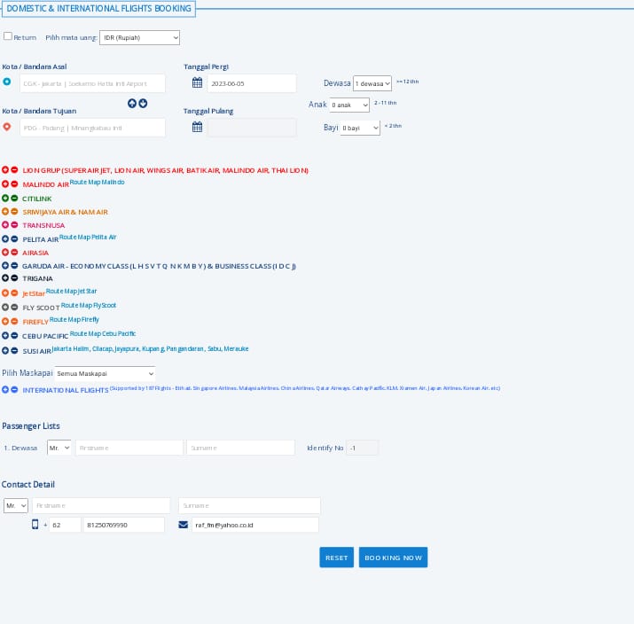Click the Tanggal Pergi date field
This screenshot has height=624, width=634.
[252, 83]
